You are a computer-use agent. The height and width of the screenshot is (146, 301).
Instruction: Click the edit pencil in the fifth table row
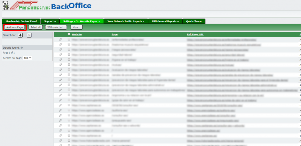click(60, 60)
